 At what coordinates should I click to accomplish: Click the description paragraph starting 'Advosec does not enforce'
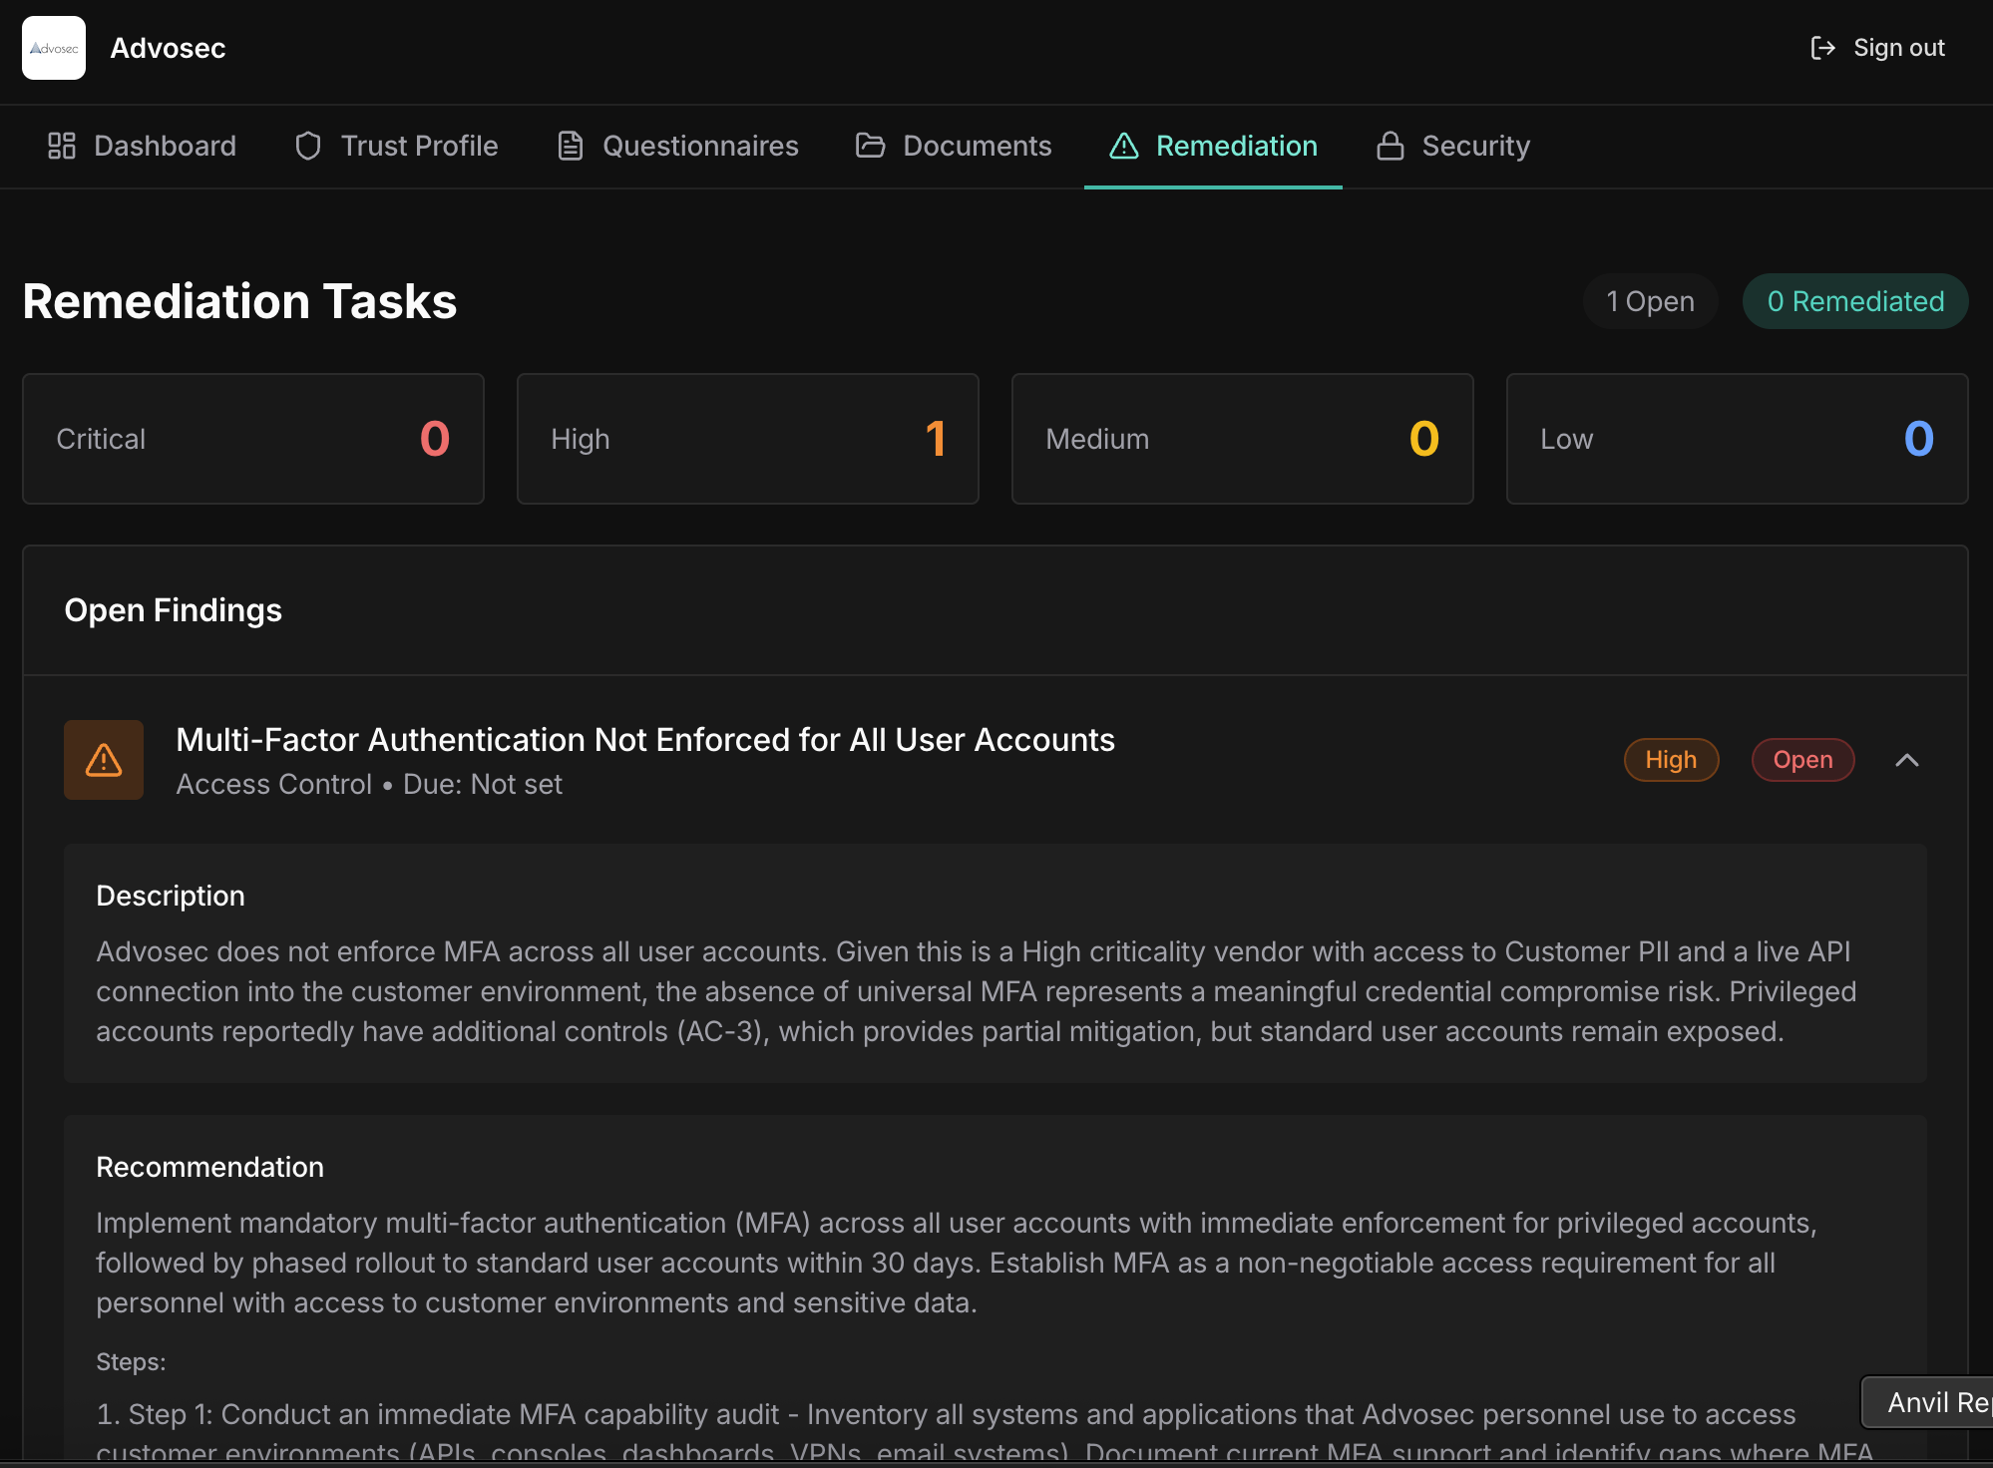(977, 991)
